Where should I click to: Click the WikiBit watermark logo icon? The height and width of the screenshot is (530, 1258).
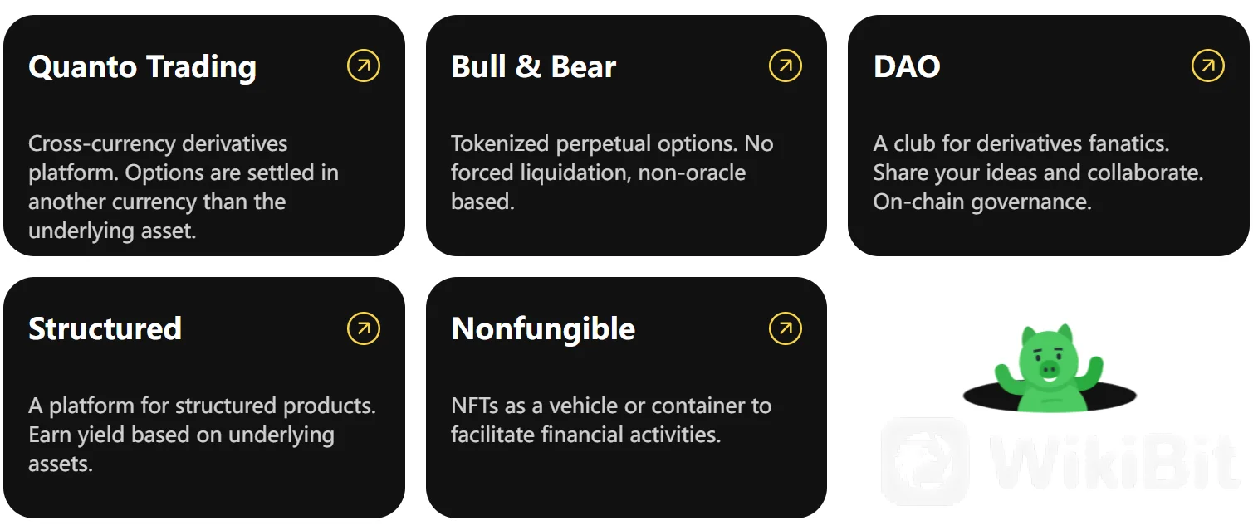point(924,461)
